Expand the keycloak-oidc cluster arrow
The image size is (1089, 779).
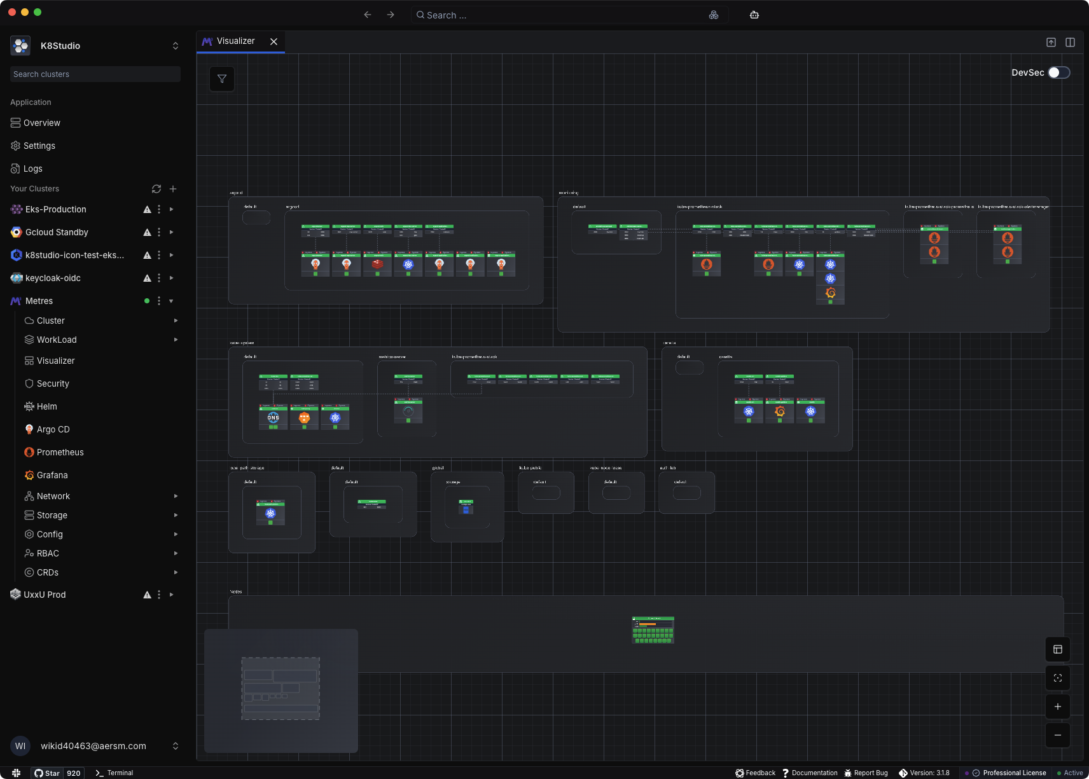click(171, 278)
